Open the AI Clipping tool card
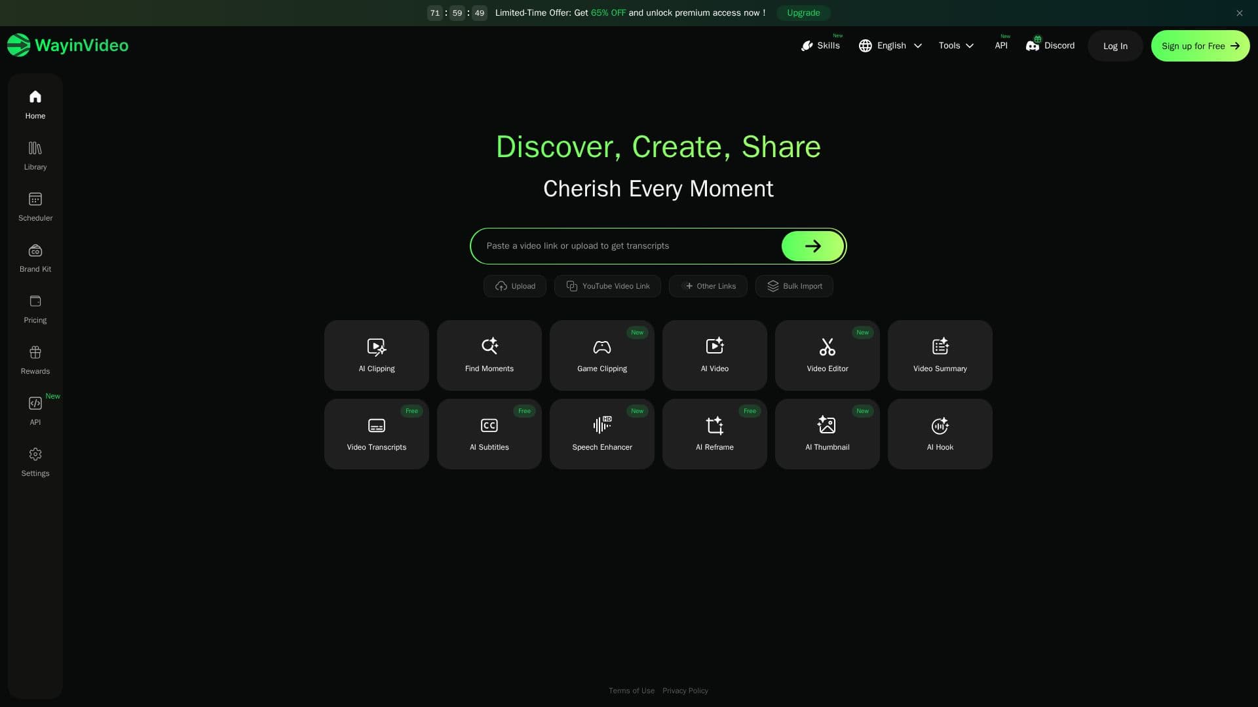1258x707 pixels. click(376, 355)
